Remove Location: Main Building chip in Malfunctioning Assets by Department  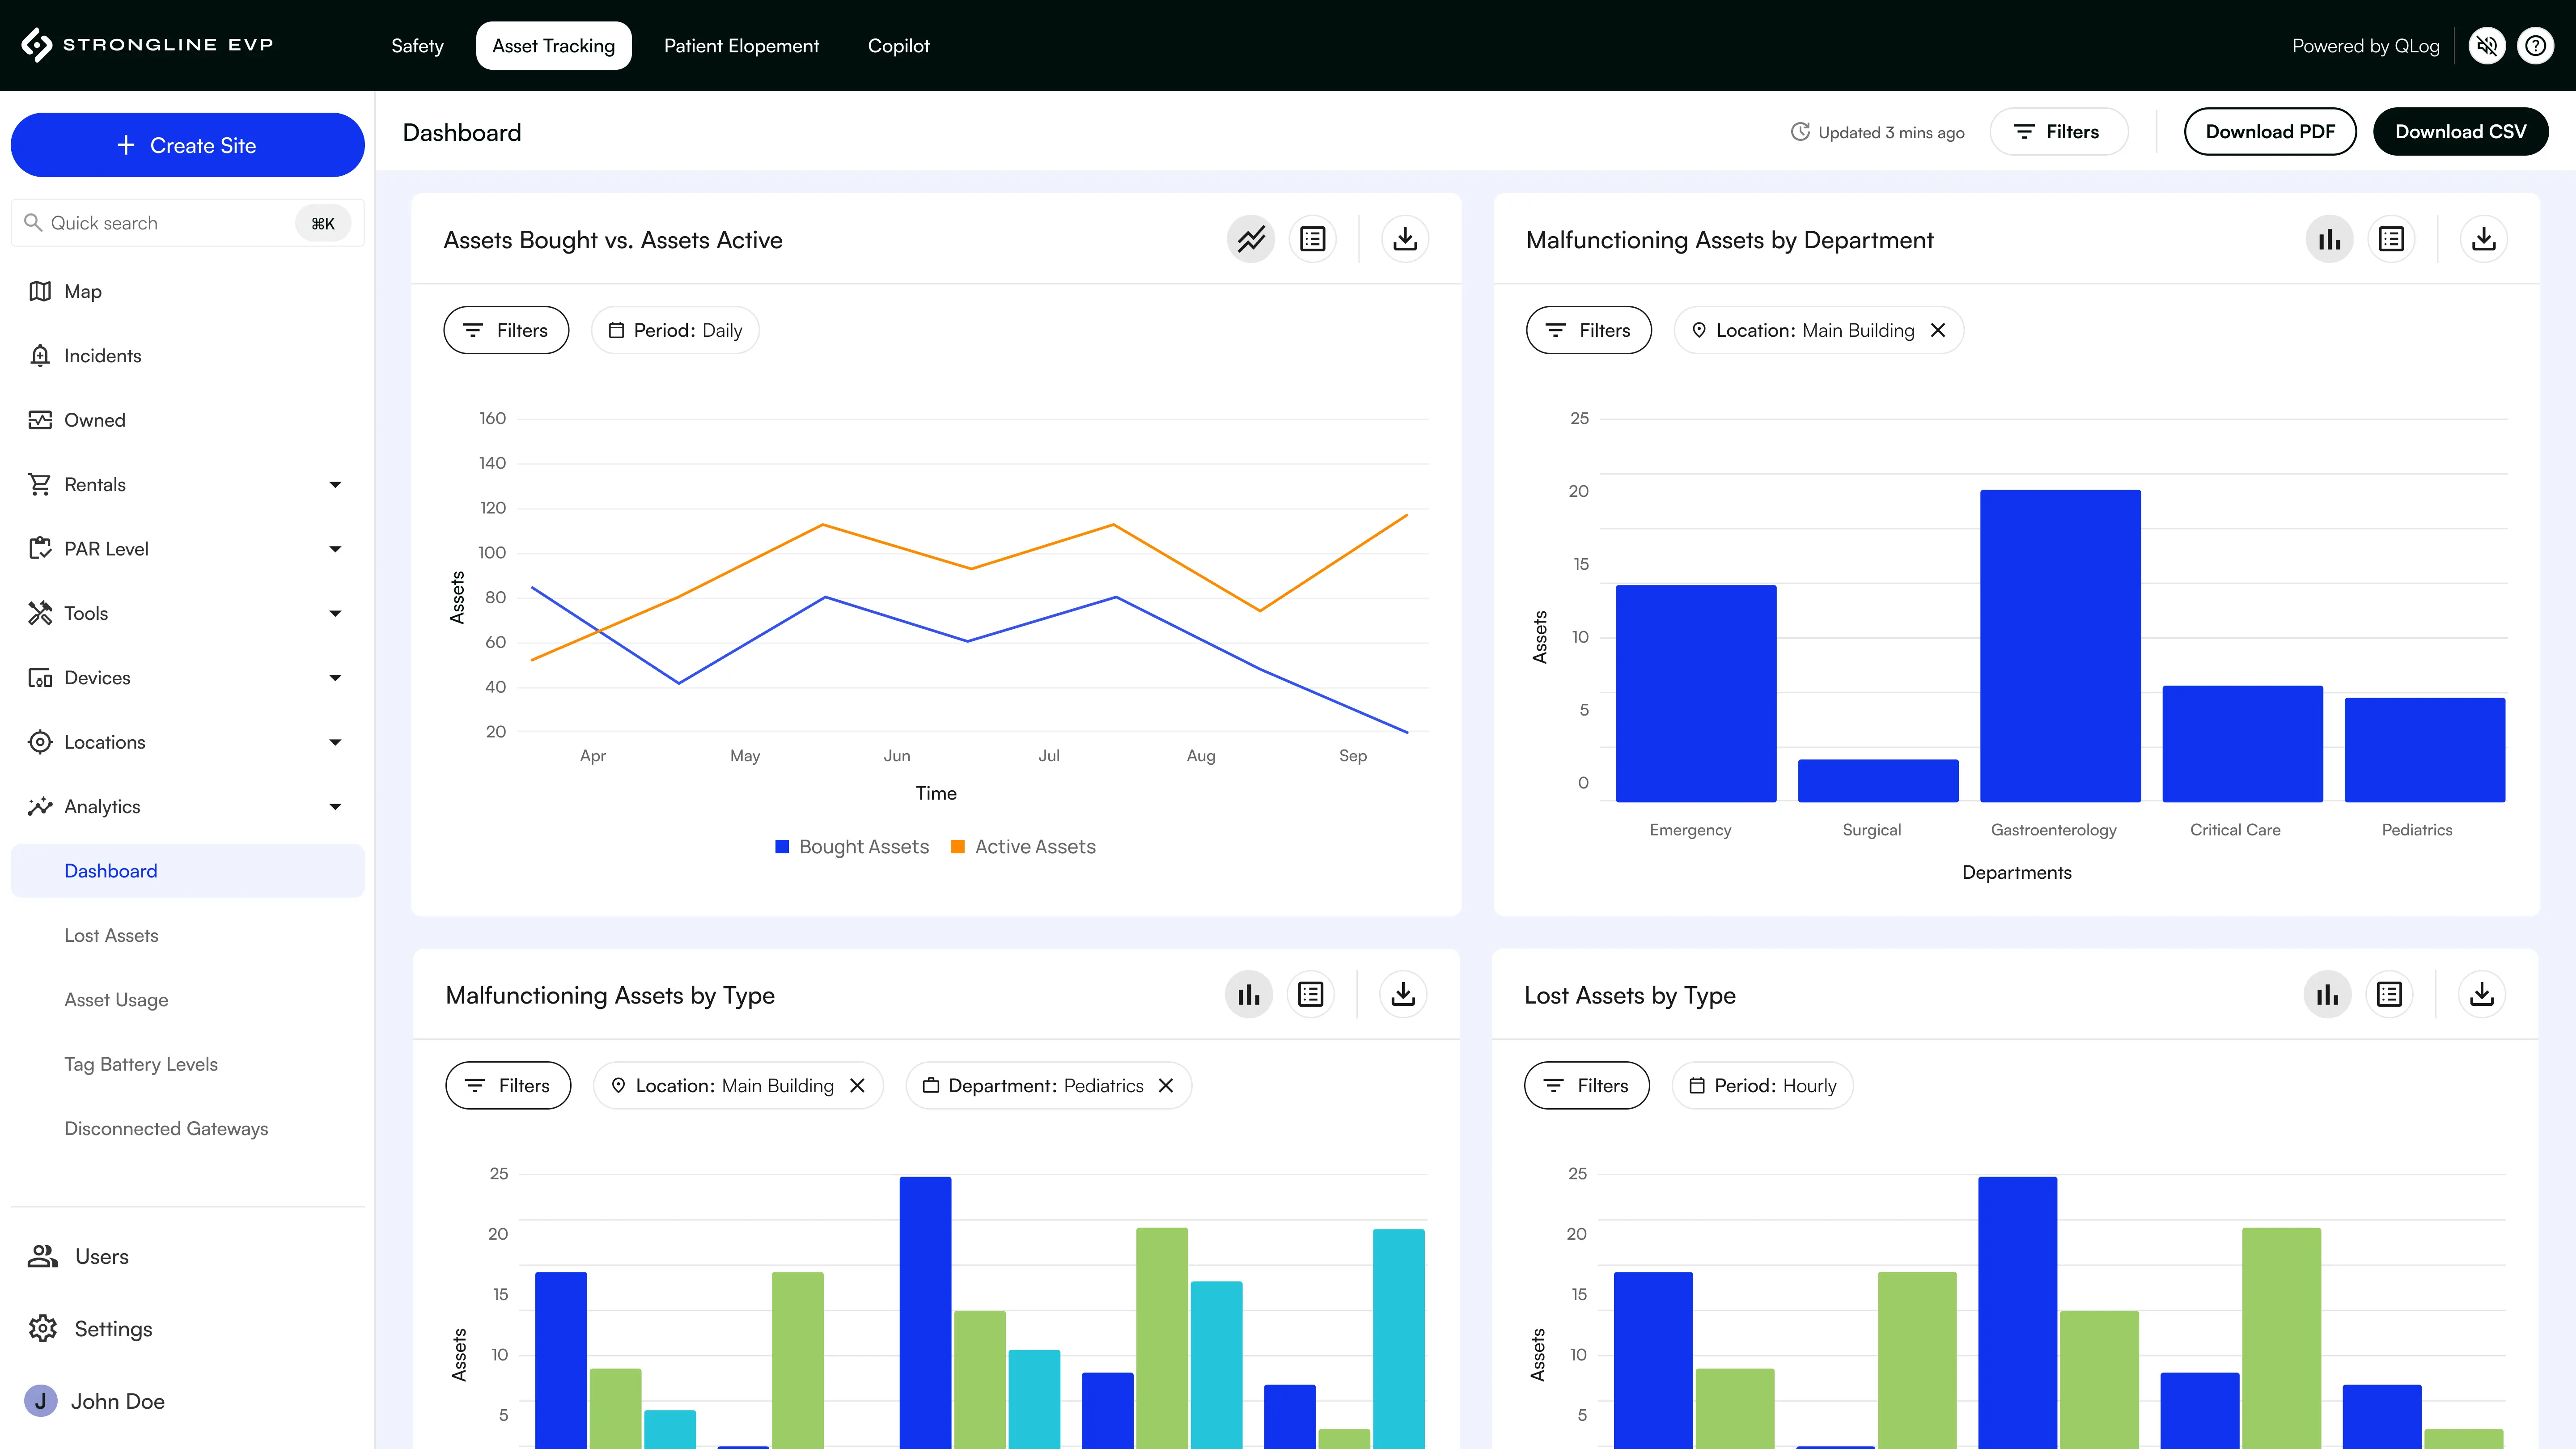click(1938, 330)
